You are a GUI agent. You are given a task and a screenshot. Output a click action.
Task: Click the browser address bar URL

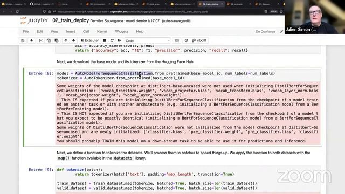click(133, 11)
